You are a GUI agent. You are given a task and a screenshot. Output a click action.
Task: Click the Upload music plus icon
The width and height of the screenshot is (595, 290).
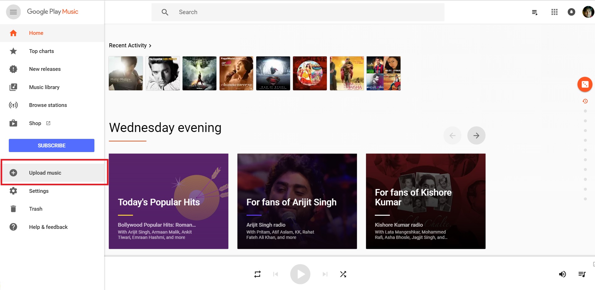(13, 173)
